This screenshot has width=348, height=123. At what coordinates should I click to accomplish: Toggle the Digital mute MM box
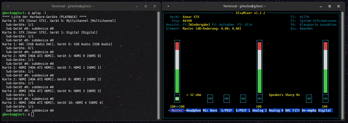click(325, 99)
